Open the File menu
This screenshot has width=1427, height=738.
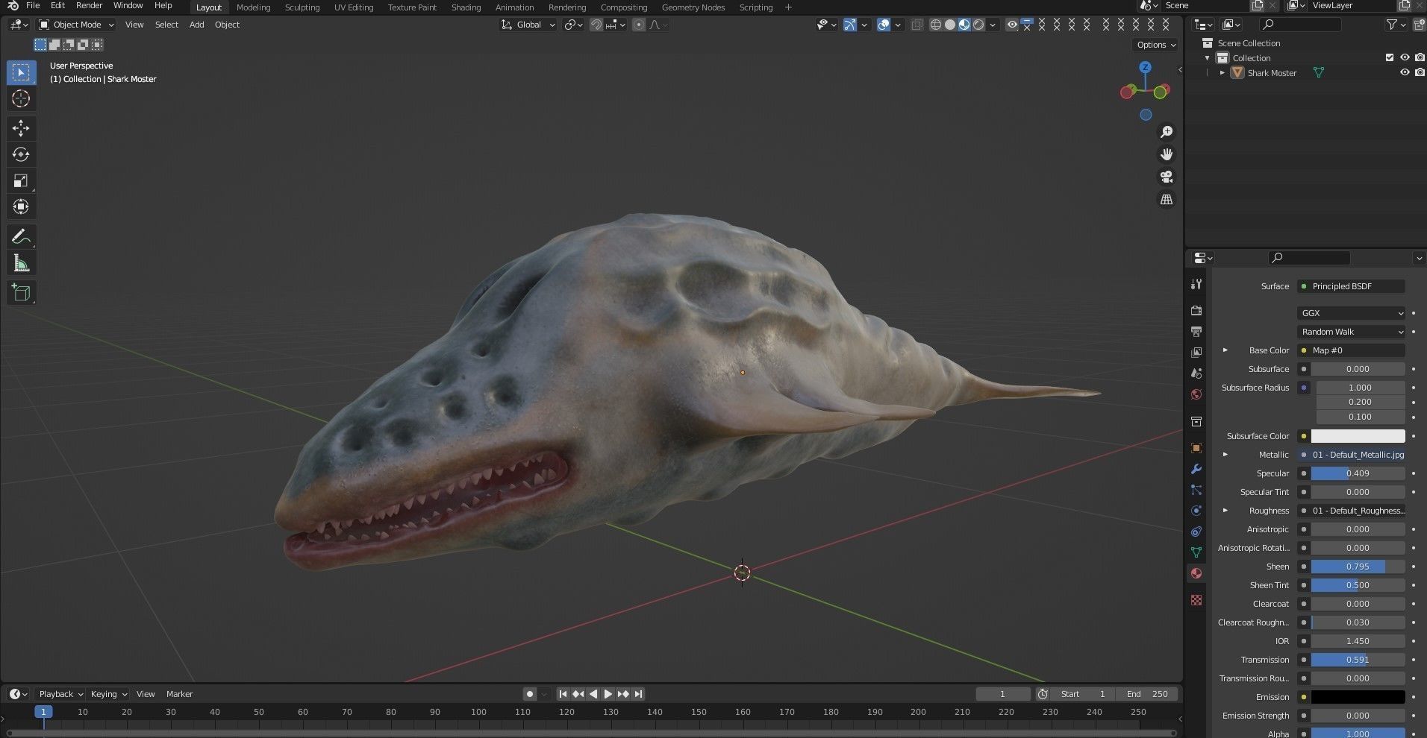(33, 6)
